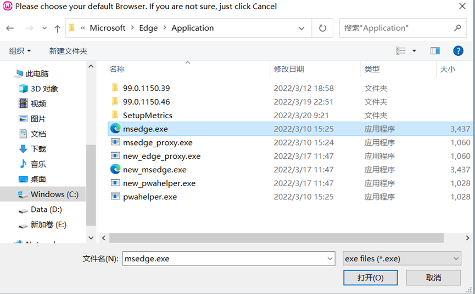Viewport: 475px width, 294px height.
Task: Click the folder icon of 99.0.1150.46
Action: click(x=115, y=101)
